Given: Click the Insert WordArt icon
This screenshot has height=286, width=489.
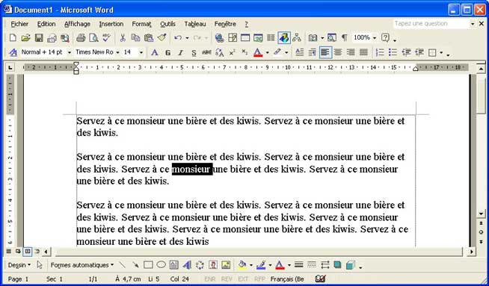Looking at the screenshot, I should point(187,265).
